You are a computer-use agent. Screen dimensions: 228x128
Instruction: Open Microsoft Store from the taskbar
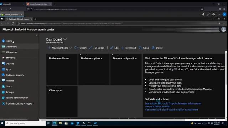coord(66,123)
